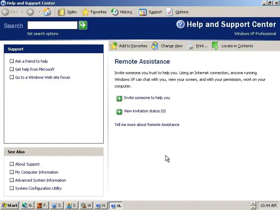Open View invitation status (0) link

pyautogui.click(x=145, y=111)
